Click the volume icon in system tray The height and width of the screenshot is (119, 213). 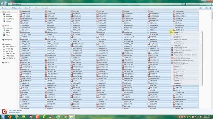[201, 117]
